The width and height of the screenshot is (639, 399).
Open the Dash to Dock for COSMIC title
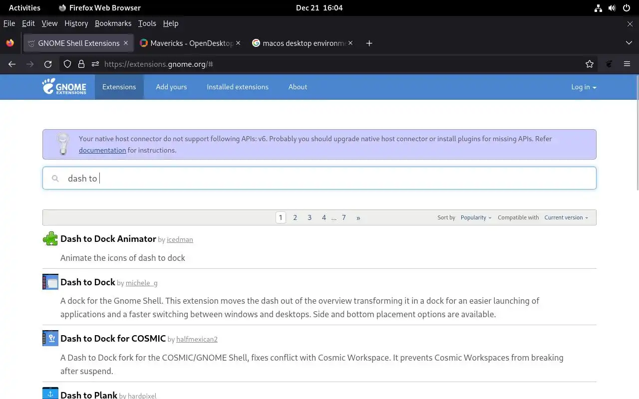(113, 339)
